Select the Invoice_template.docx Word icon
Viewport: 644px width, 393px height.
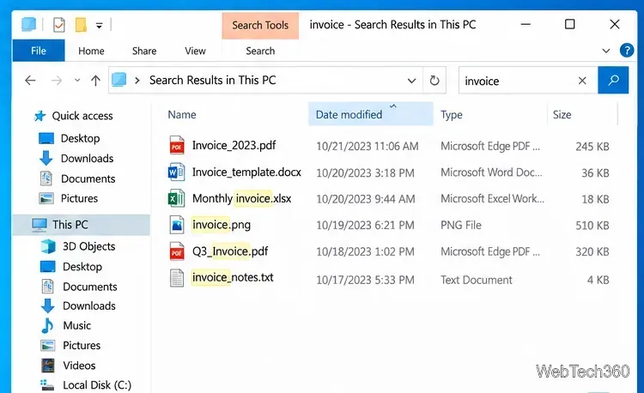[177, 172]
